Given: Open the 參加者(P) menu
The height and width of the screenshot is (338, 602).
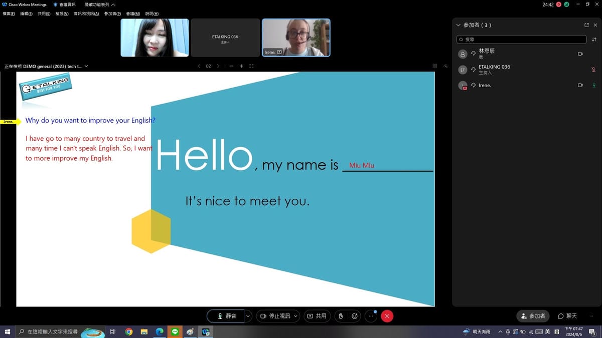Looking at the screenshot, I should click(112, 14).
